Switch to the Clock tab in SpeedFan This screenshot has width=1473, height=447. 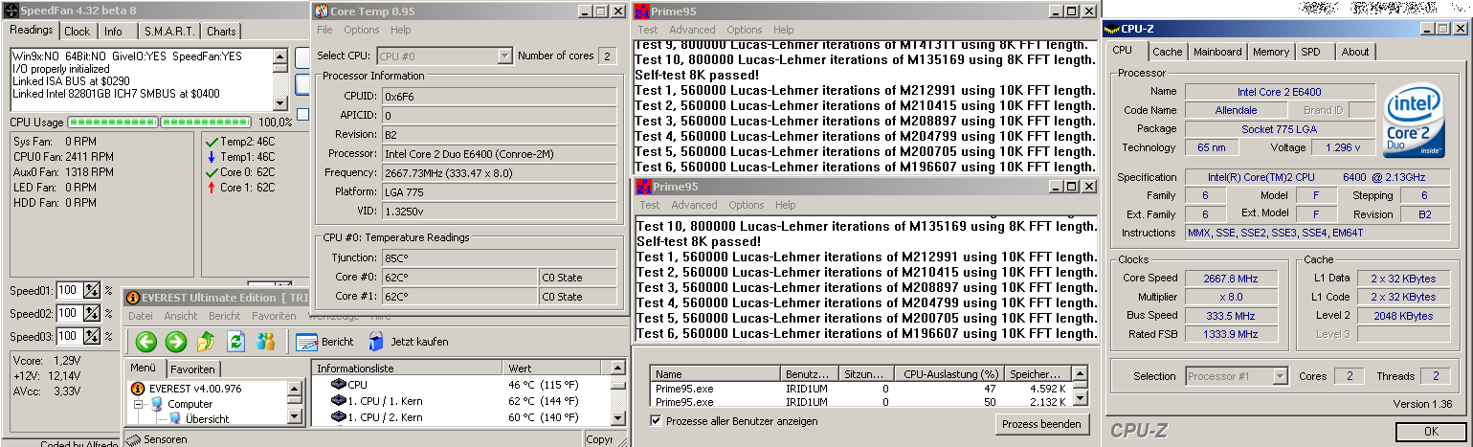[78, 32]
